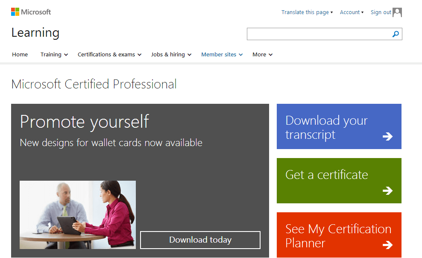The height and width of the screenshot is (258, 422).
Task: Expand the Jobs & hiring menu
Action: (171, 55)
